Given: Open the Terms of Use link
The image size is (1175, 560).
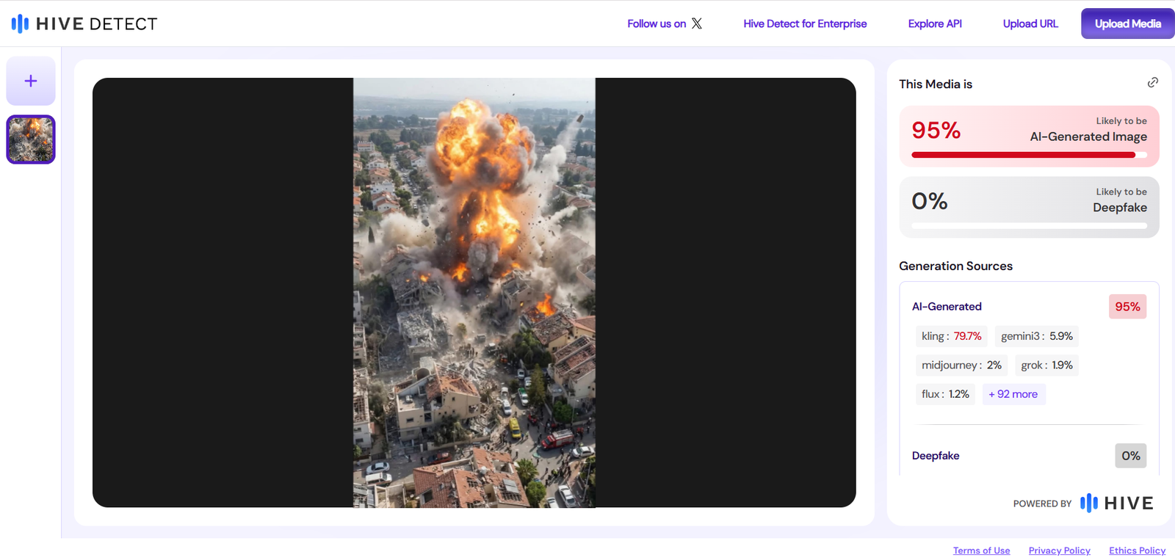Looking at the screenshot, I should point(981,550).
